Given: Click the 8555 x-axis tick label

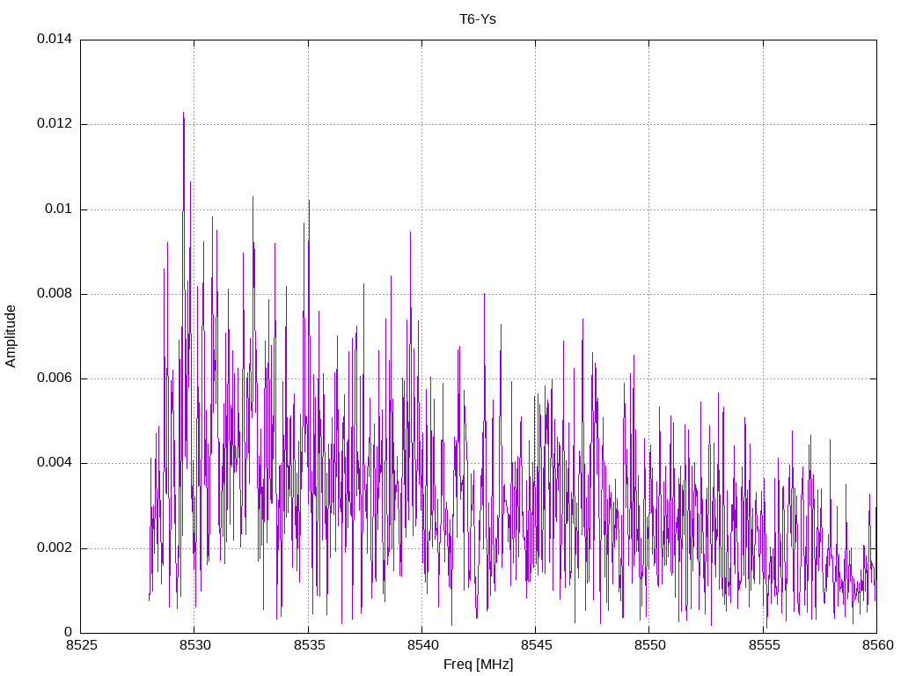Looking at the screenshot, I should pos(763,645).
